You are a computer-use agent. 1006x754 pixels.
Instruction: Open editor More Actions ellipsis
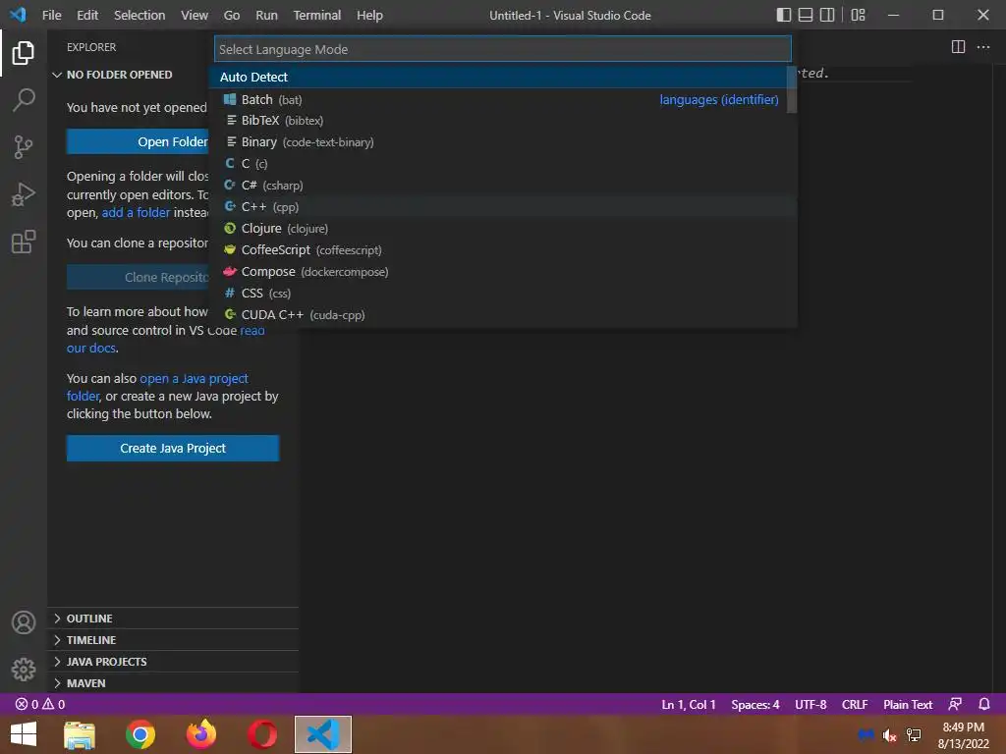click(982, 47)
